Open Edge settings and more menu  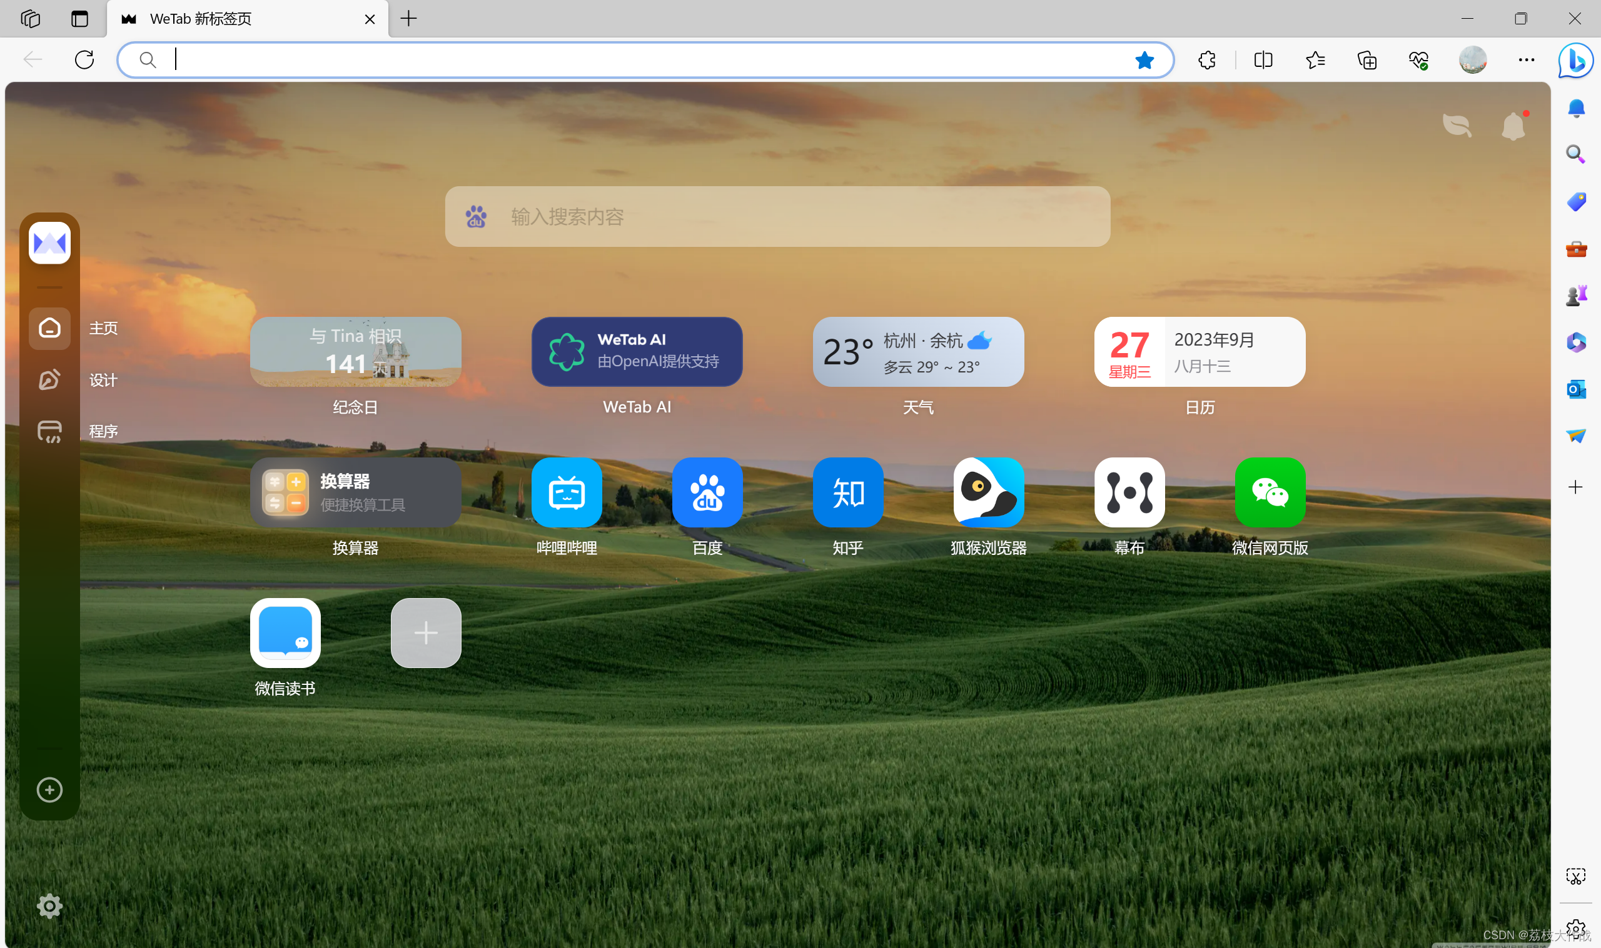click(1526, 60)
